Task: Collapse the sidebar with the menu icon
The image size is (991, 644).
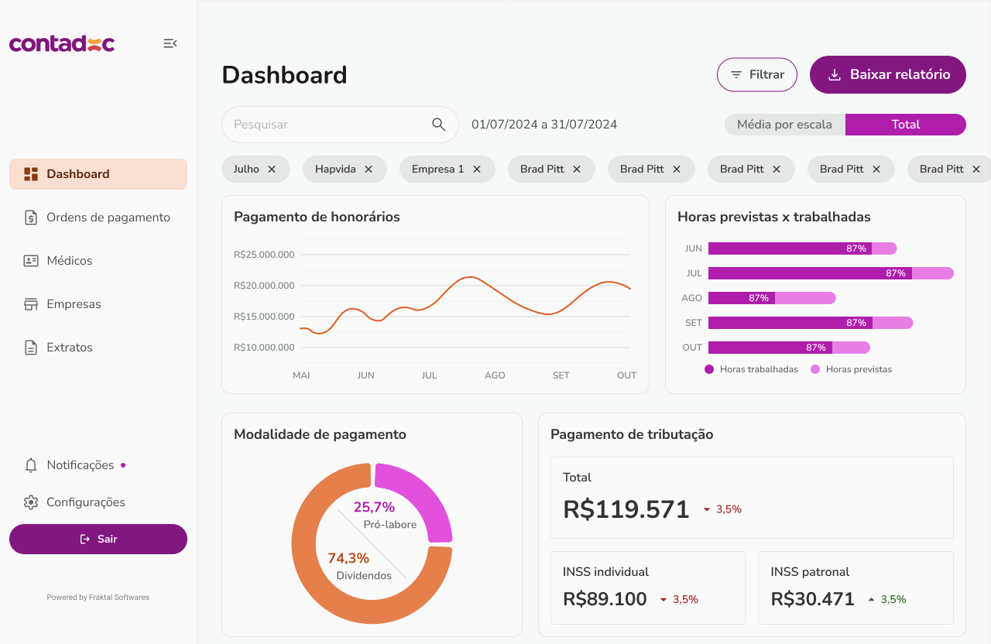Action: (x=170, y=43)
